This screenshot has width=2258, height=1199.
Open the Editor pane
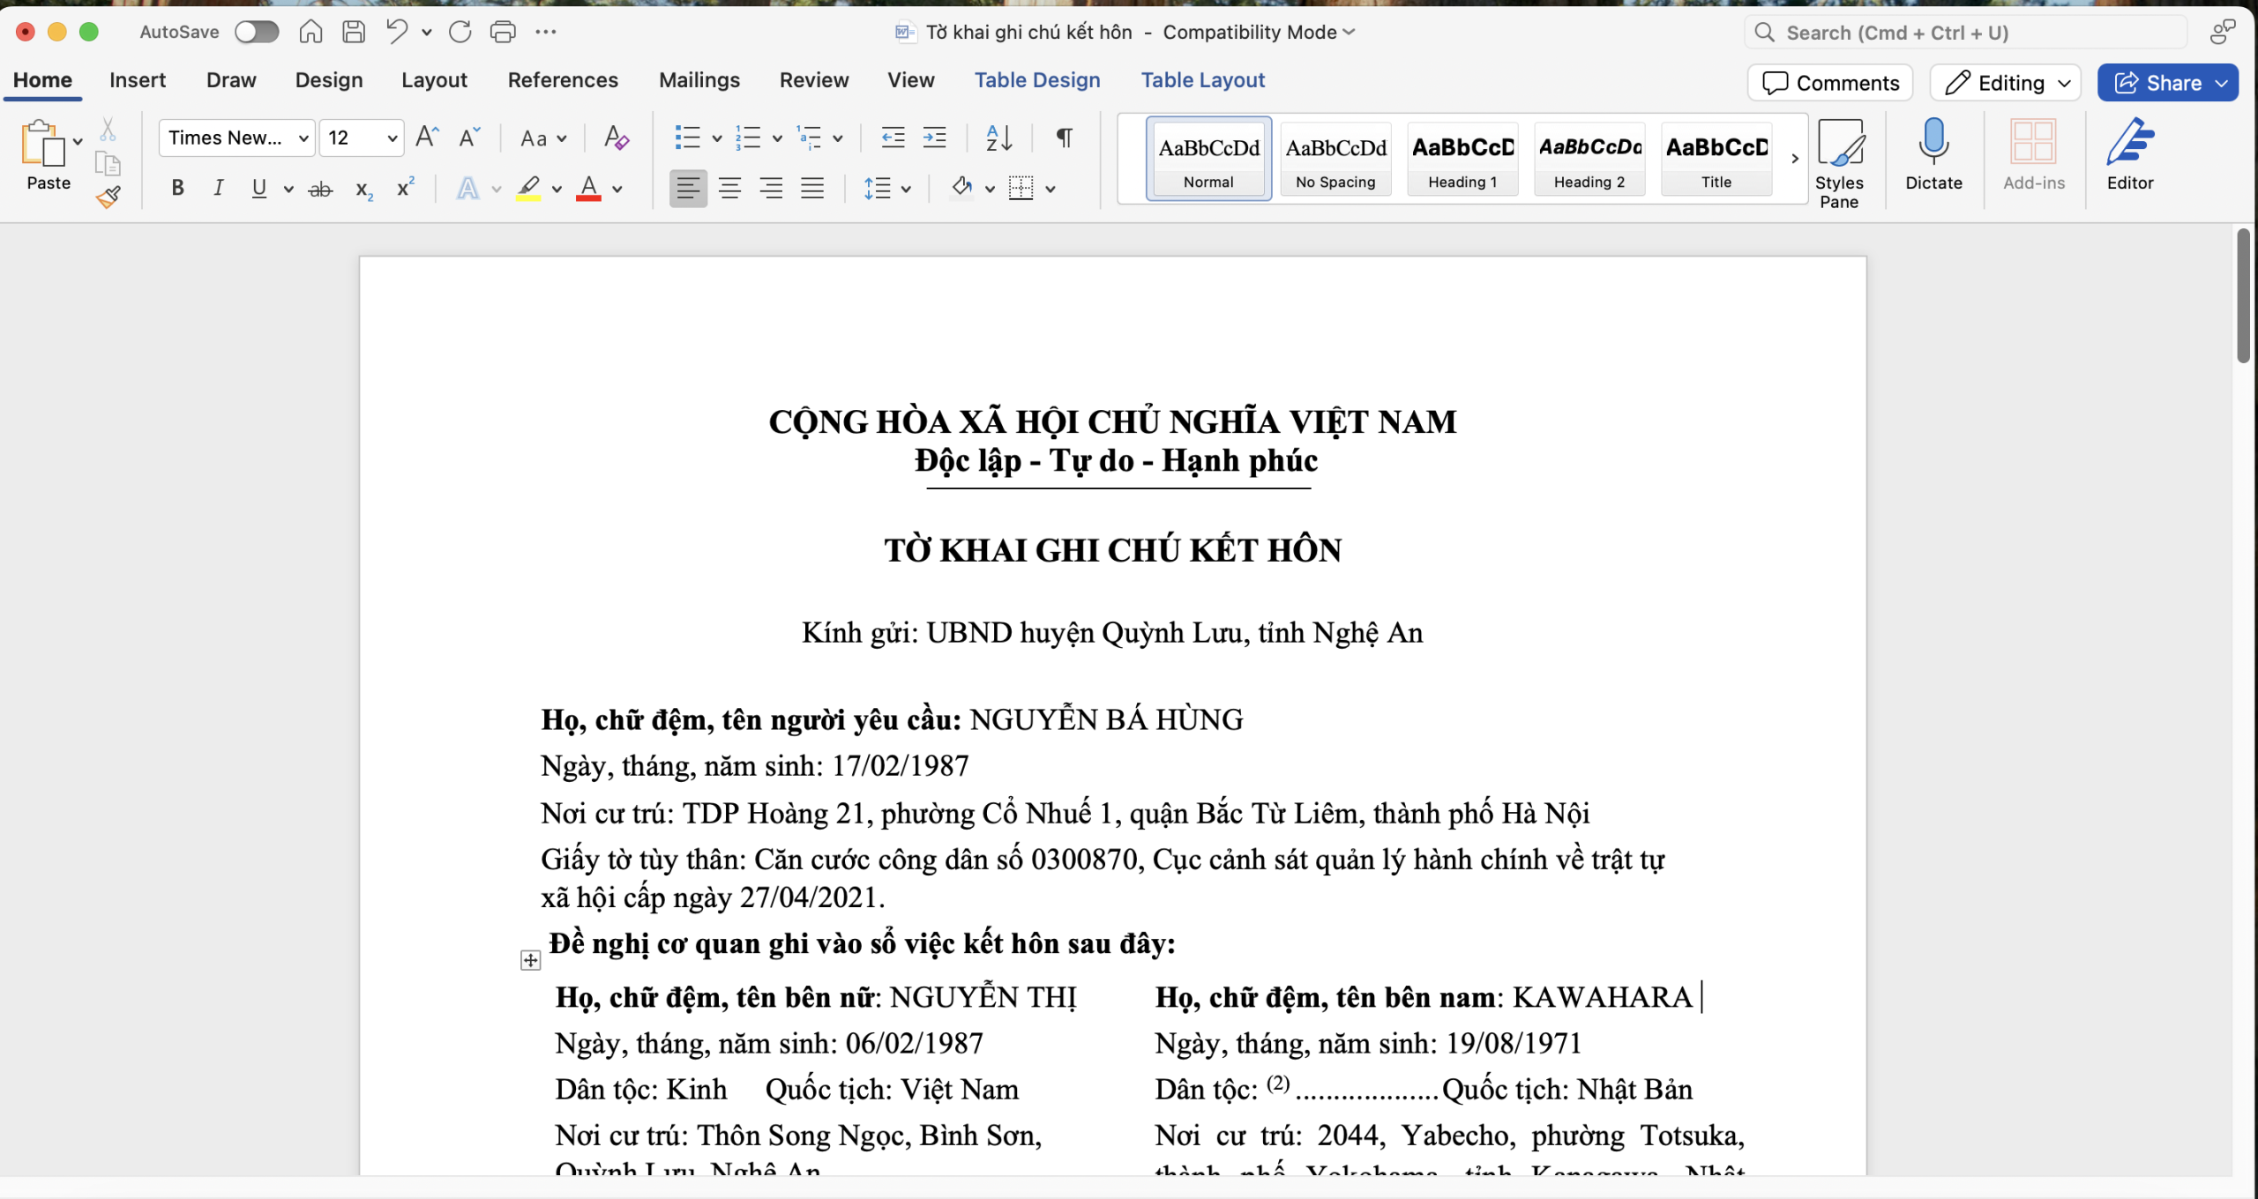click(2130, 154)
